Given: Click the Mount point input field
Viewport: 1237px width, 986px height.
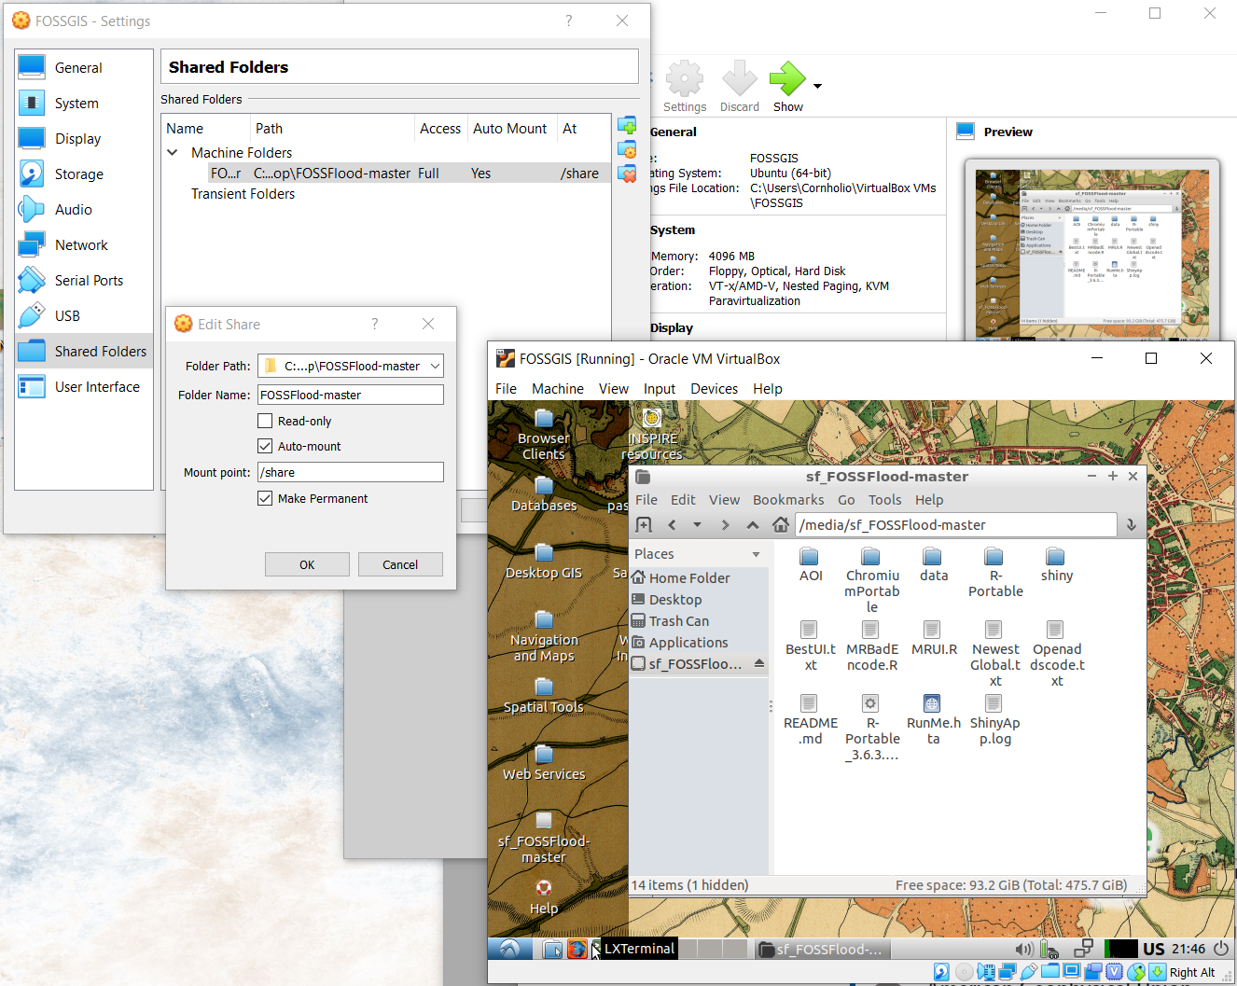Looking at the screenshot, I should tap(351, 472).
